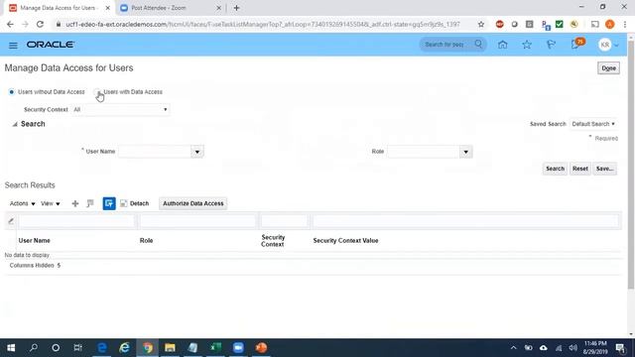The width and height of the screenshot is (635, 357).
Task: Click the search magnifier in header
Action: (x=478, y=44)
